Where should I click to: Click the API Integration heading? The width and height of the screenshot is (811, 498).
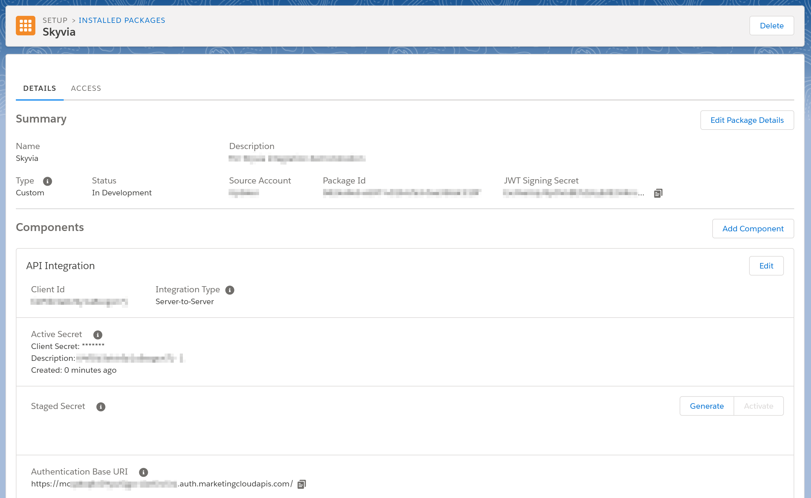[60, 266]
